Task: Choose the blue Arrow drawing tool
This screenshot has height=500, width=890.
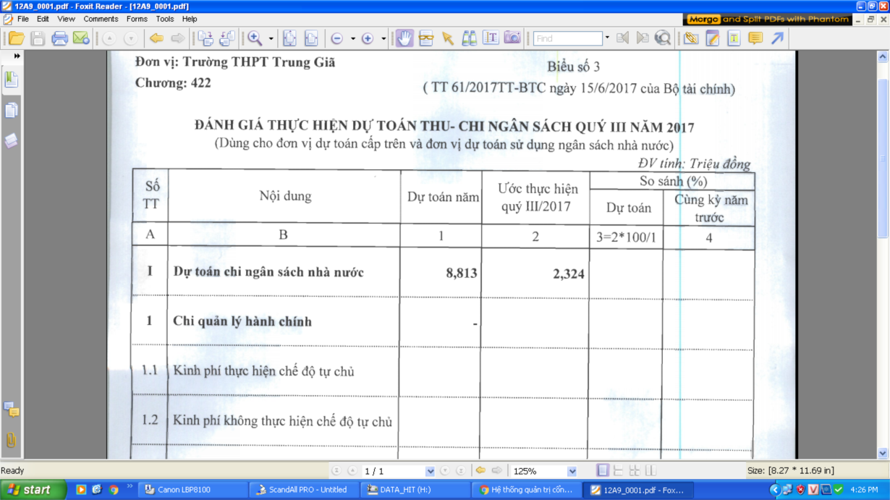Action: coord(777,38)
